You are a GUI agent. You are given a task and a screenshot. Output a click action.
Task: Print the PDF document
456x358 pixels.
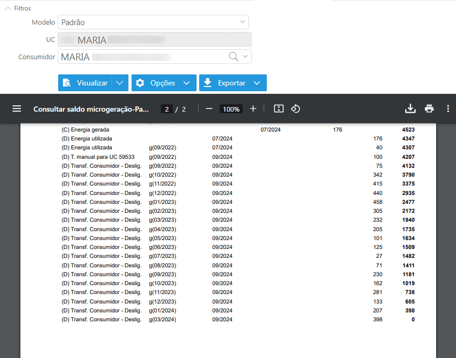pos(429,109)
